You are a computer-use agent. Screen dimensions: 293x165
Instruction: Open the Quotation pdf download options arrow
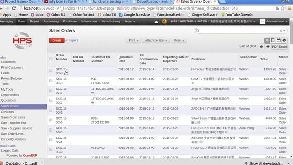43,162
